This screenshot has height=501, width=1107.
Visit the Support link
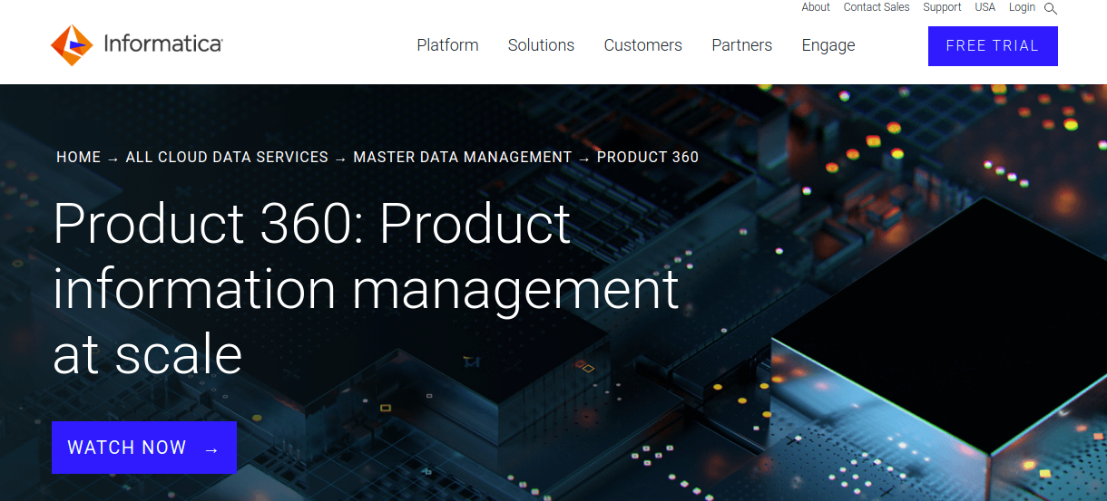click(942, 7)
